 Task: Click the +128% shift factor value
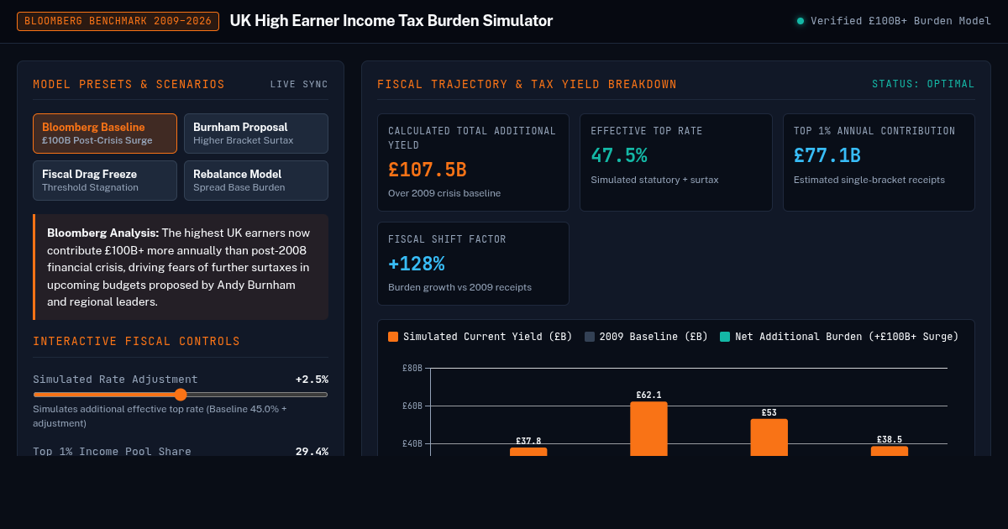[x=417, y=264]
